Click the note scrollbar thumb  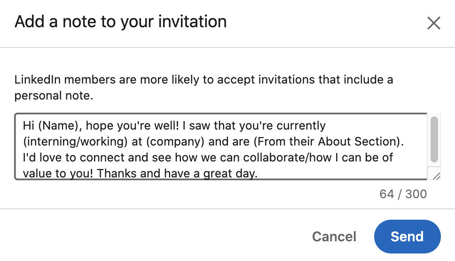(x=434, y=139)
